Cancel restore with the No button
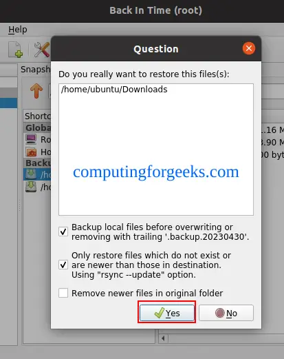The width and height of the screenshot is (284, 359). (226, 313)
